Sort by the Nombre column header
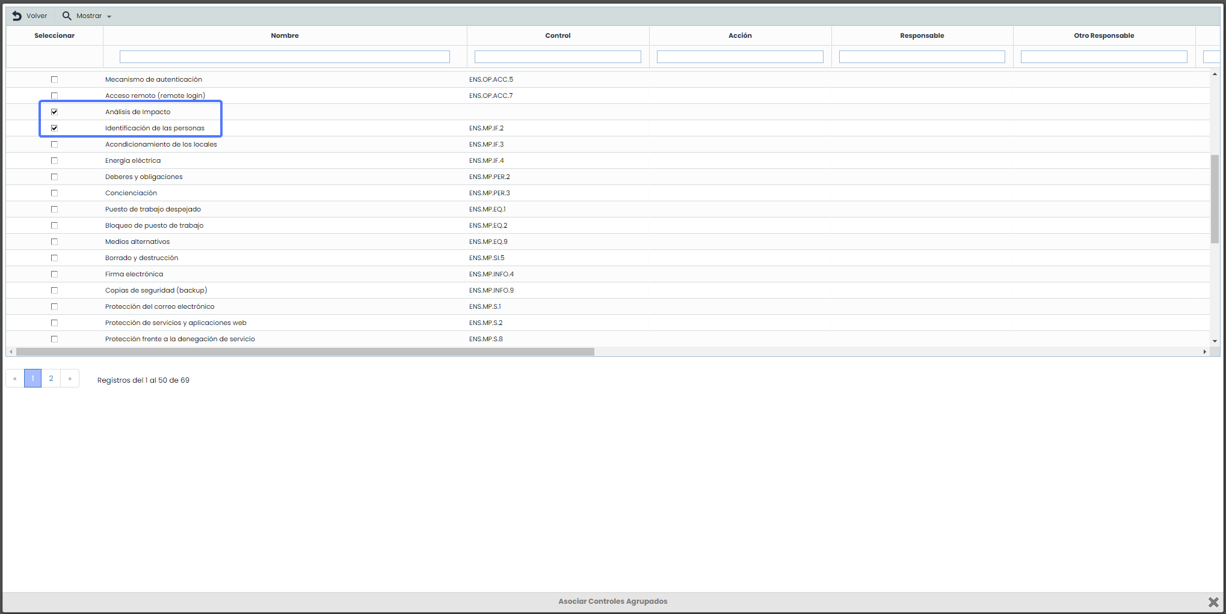 285,35
